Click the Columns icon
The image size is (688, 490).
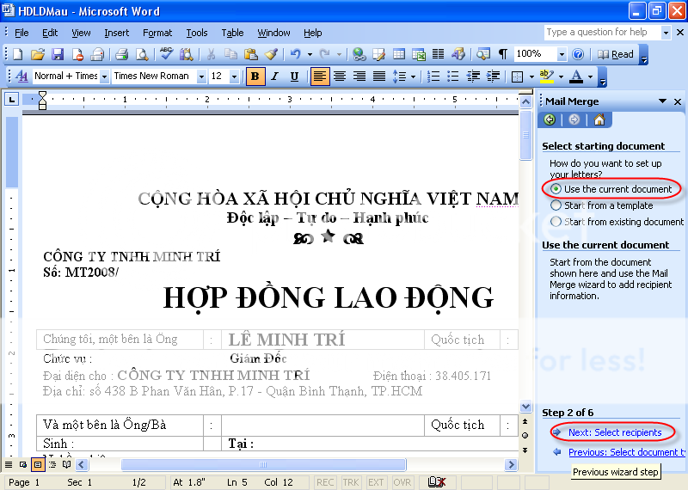(438, 54)
